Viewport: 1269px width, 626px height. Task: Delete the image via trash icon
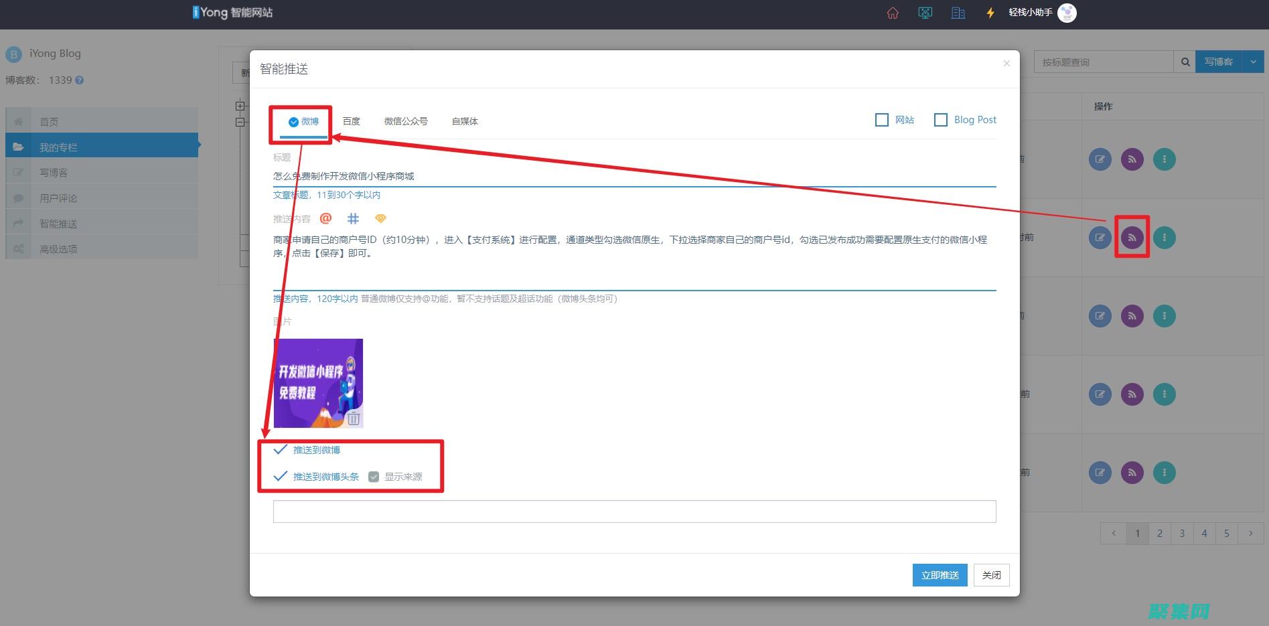click(x=354, y=418)
